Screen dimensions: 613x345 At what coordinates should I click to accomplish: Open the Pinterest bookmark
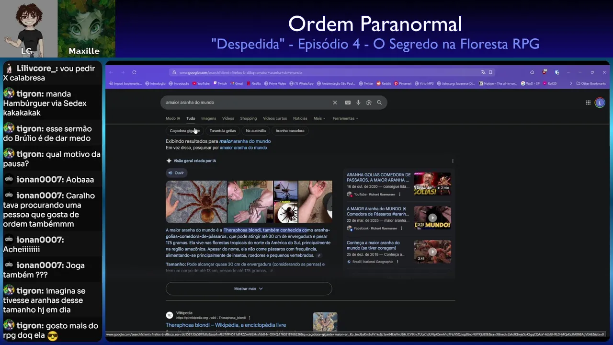403,83
